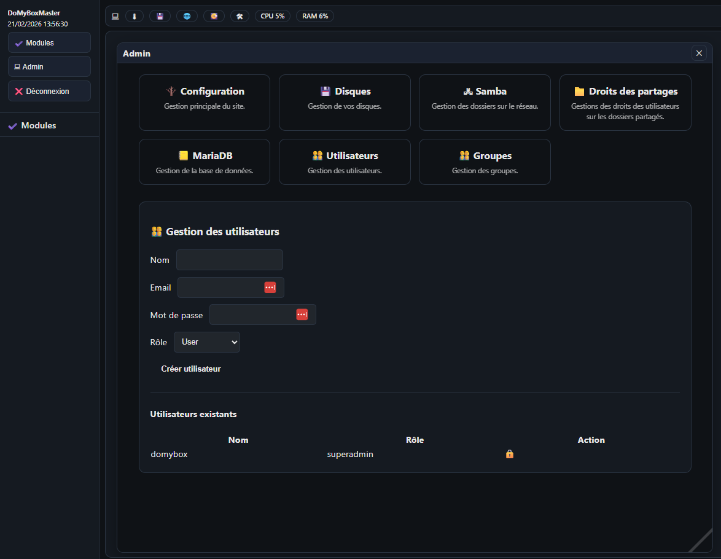Click the Nom input field
Viewport: 721px width, 559px height.
229,260
